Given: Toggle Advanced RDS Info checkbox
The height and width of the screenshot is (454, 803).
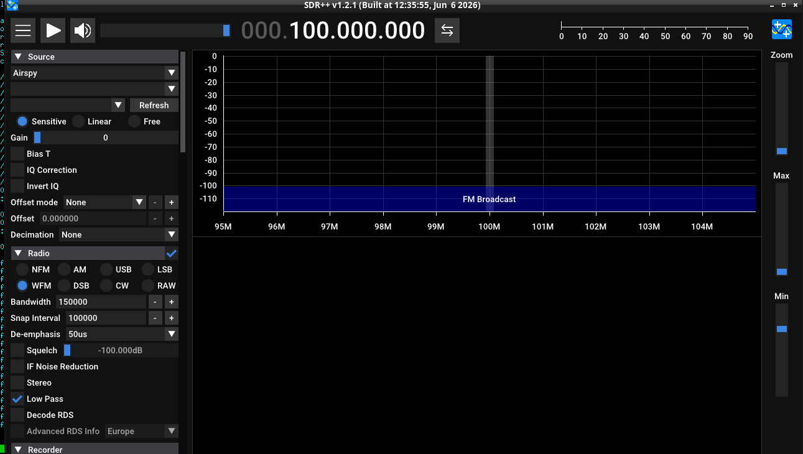Looking at the screenshot, I should pyautogui.click(x=17, y=431).
